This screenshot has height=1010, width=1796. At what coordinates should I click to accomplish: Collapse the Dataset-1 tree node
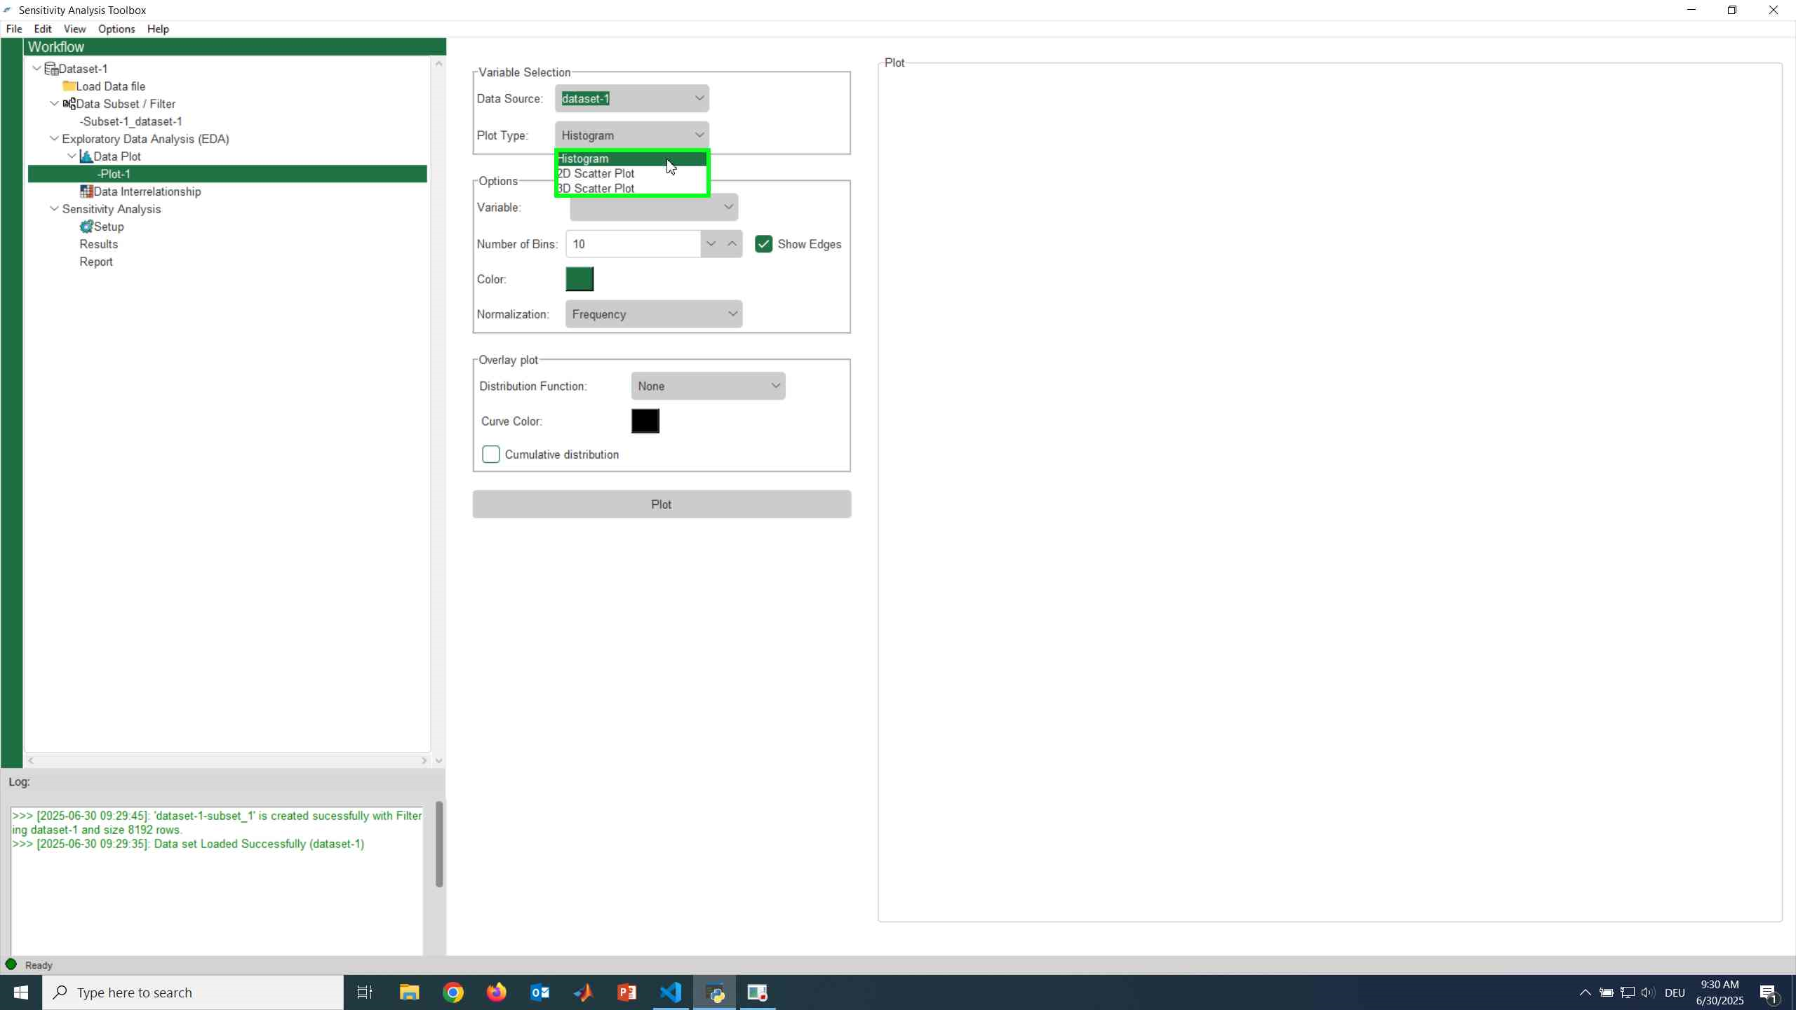[x=36, y=69]
